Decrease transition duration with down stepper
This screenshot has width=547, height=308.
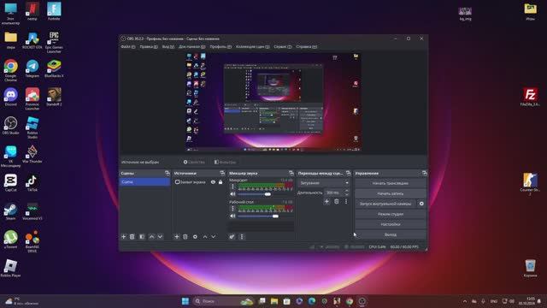point(346,194)
